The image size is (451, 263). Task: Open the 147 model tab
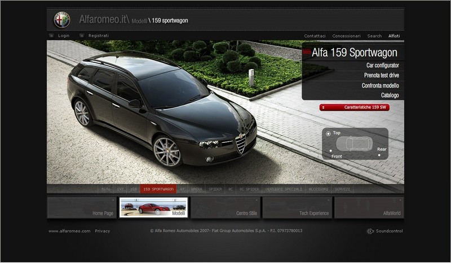[120, 189]
